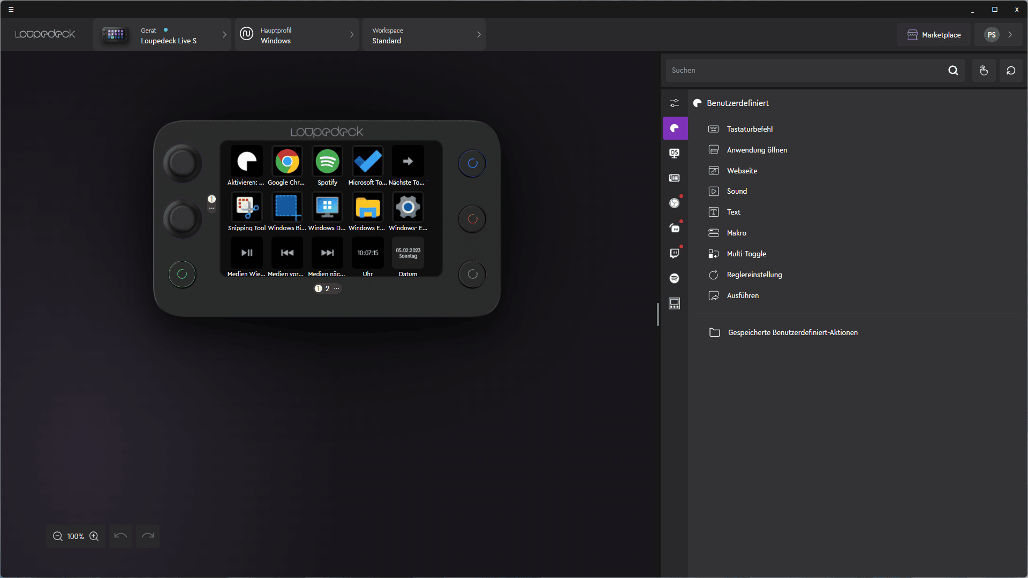This screenshot has height=578, width=1028.
Task: Open Gespeicherte Benutzerdefiniert-Aktionen folder
Action: [792, 332]
